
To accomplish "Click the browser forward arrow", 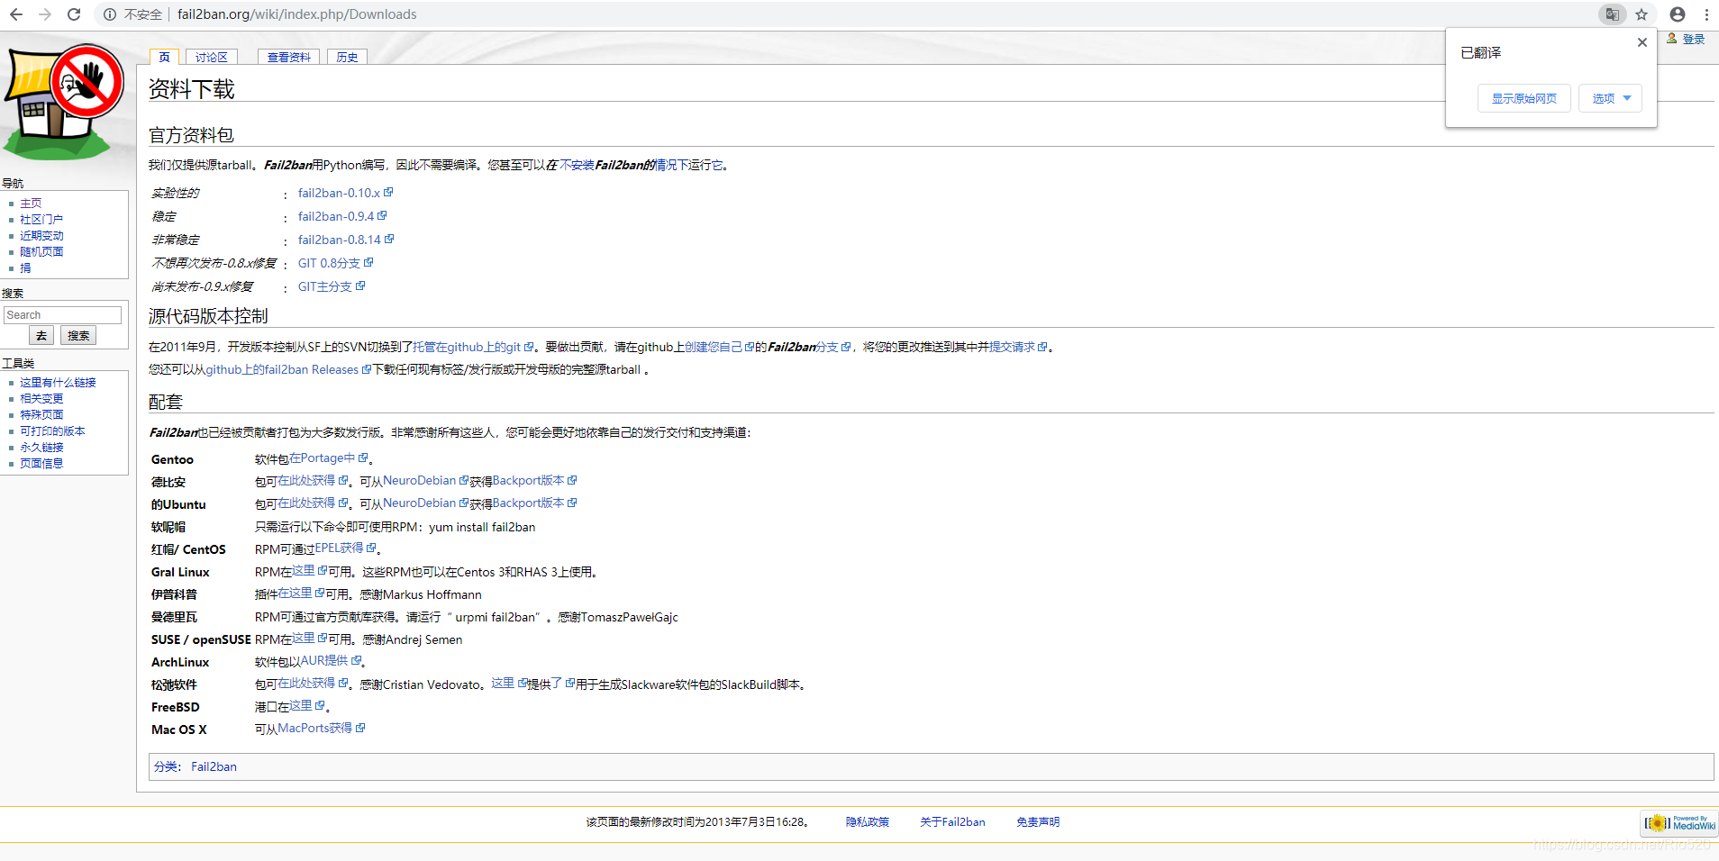I will click(45, 14).
